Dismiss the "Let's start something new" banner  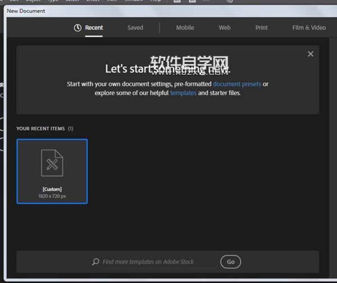click(x=310, y=54)
